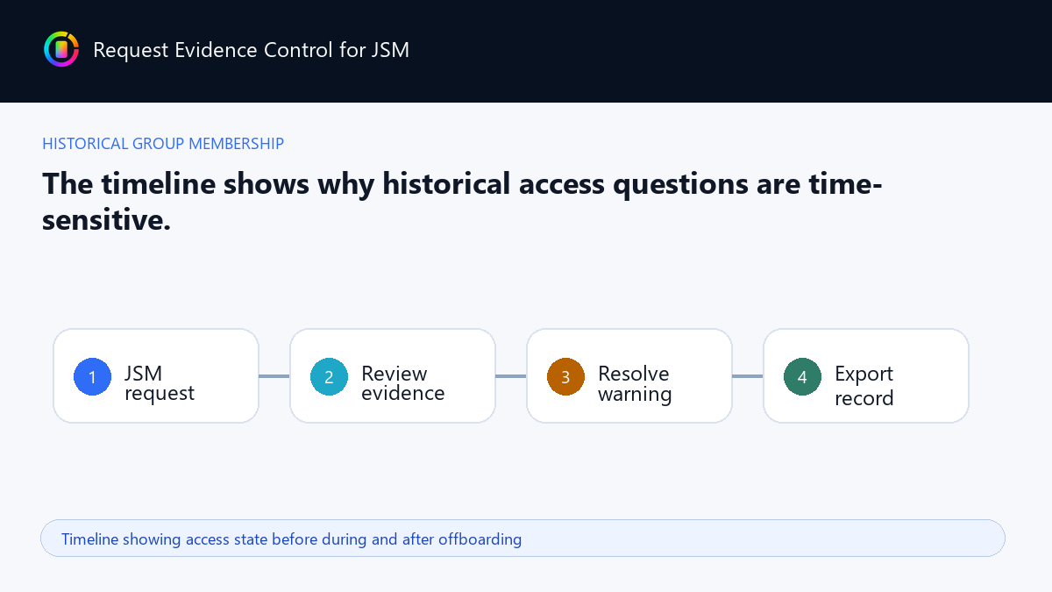Select the Review evidence step card
This screenshot has width=1052, height=592.
click(x=393, y=376)
